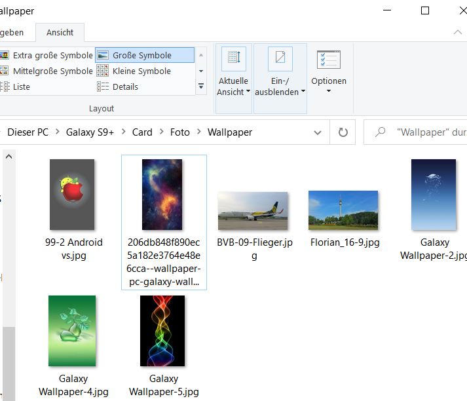Viewport: 467px width, 401px height.
Task: Click navigation pane scroll up arrow
Action: point(9,157)
